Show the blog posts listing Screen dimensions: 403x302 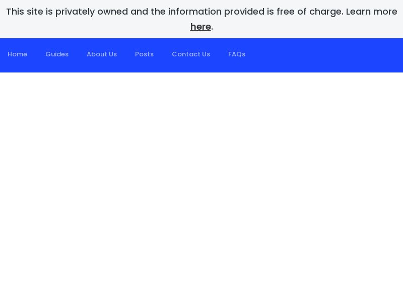(x=144, y=54)
